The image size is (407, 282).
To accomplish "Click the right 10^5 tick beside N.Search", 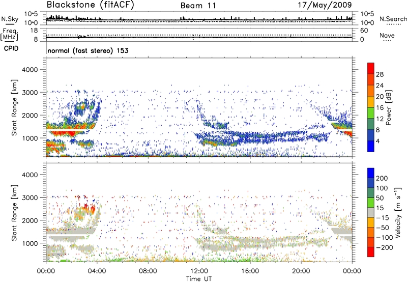I will tap(367, 14).
